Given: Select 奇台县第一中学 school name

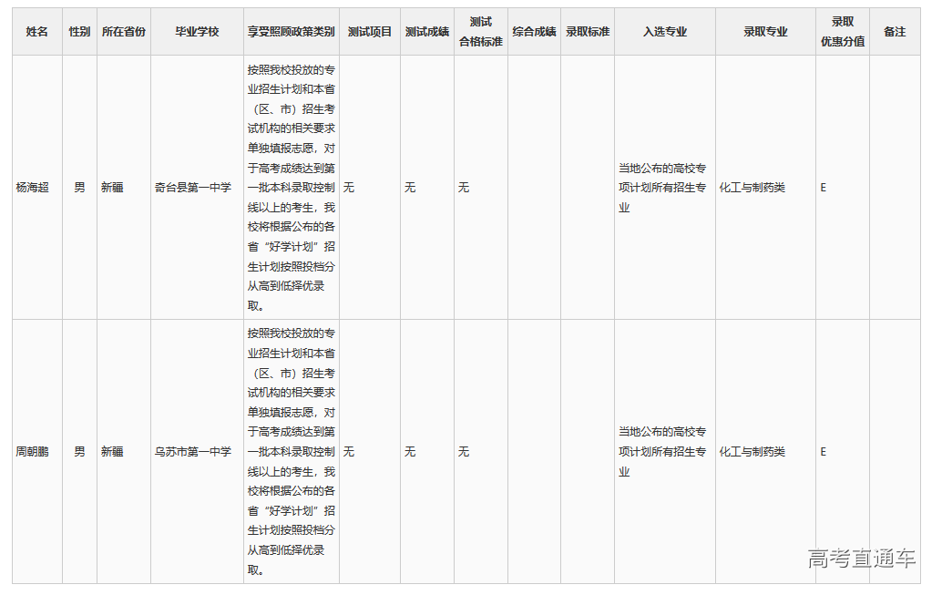Looking at the screenshot, I should tap(193, 188).
